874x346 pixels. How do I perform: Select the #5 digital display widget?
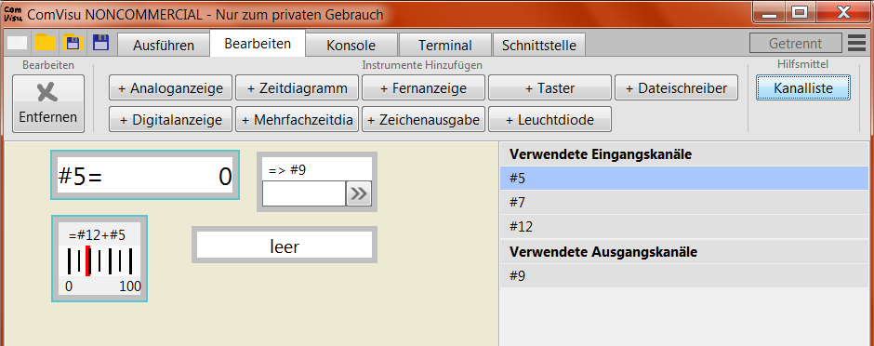[145, 175]
